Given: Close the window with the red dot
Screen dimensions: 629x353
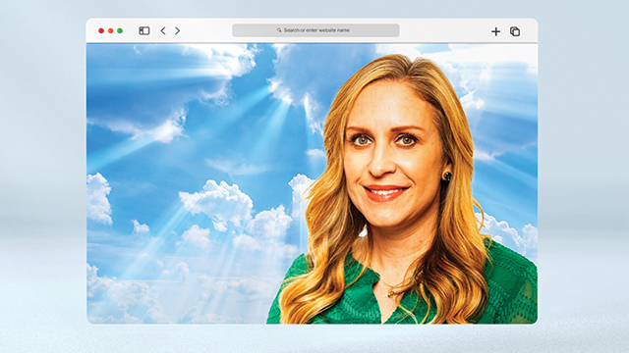Looking at the screenshot, I should (101, 30).
